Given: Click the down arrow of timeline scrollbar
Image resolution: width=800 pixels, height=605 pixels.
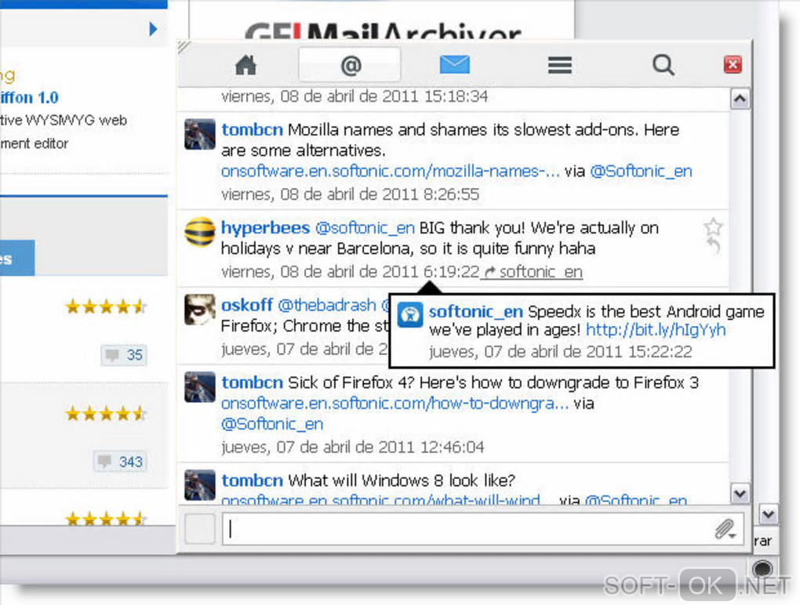Looking at the screenshot, I should [x=740, y=493].
